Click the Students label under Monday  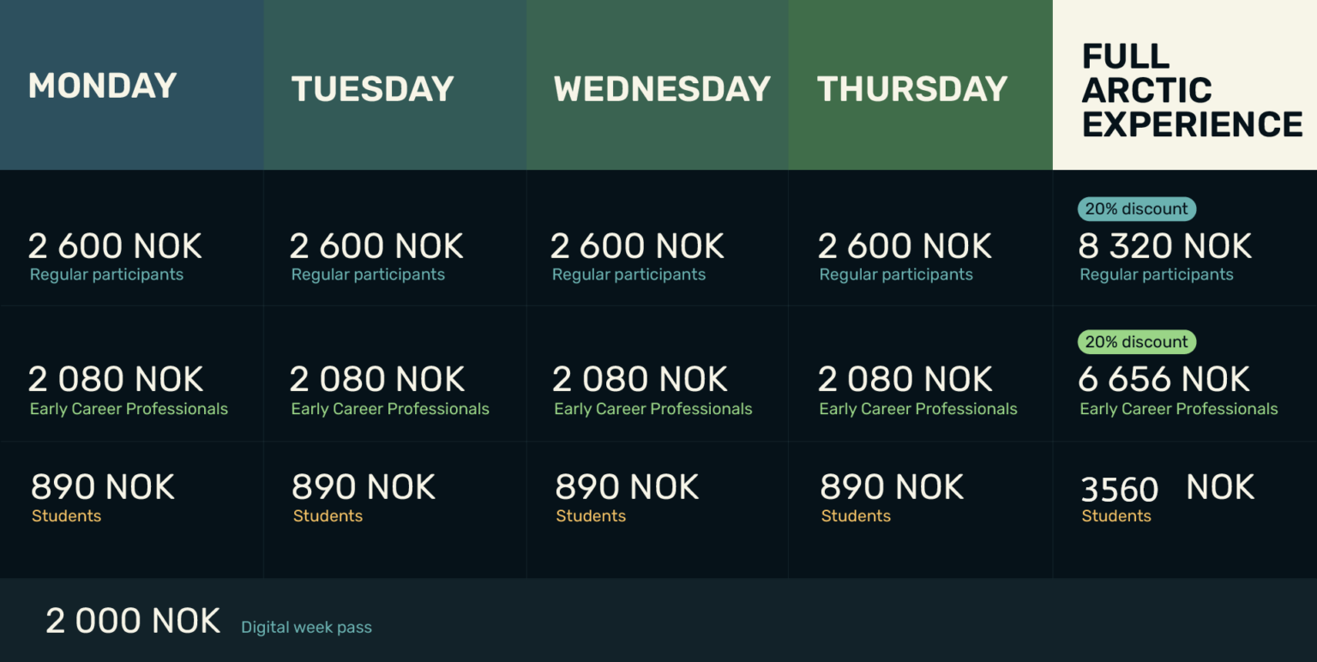66,516
